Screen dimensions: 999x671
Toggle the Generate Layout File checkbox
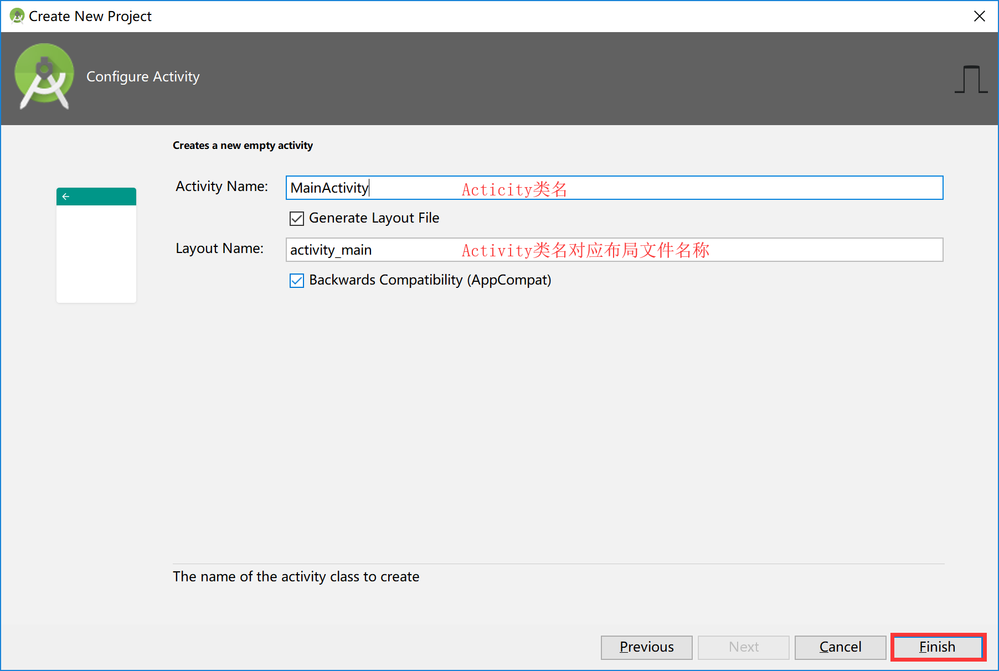point(297,218)
